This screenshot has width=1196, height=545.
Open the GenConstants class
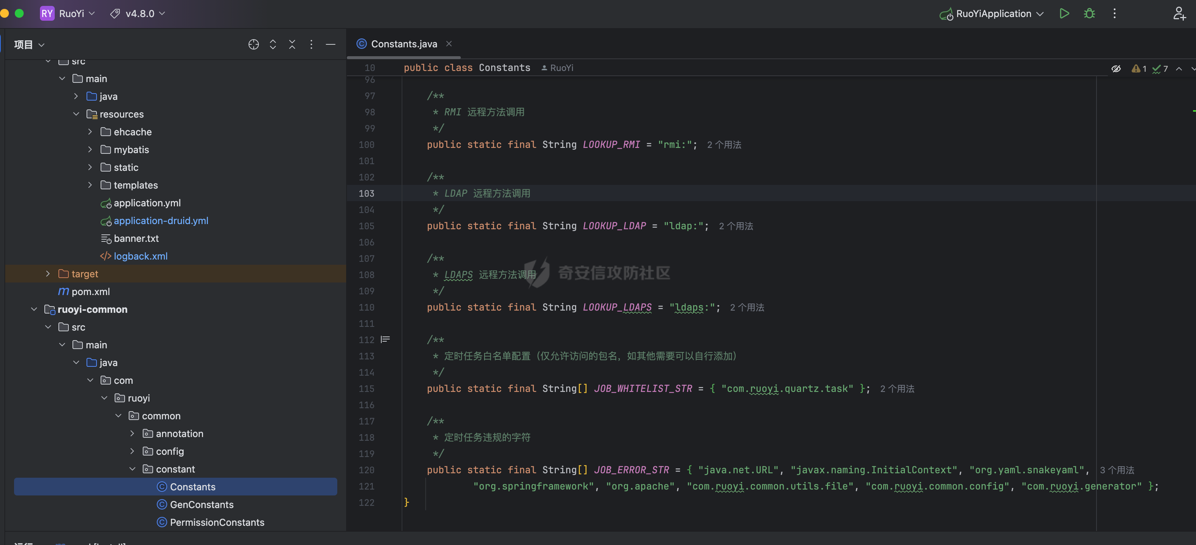202,505
